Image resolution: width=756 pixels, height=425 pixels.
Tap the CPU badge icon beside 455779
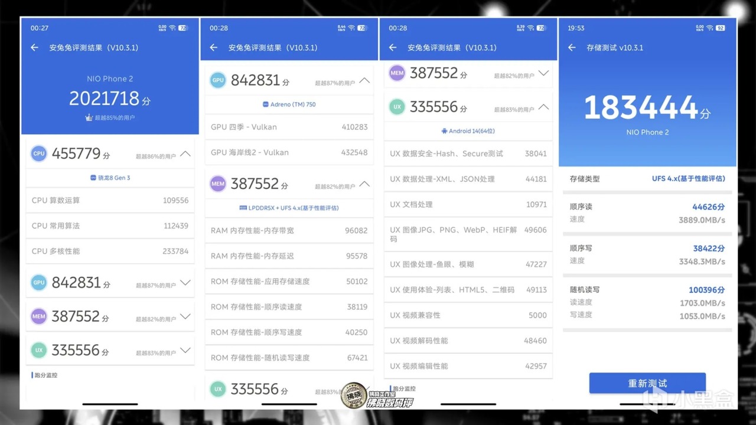39,153
